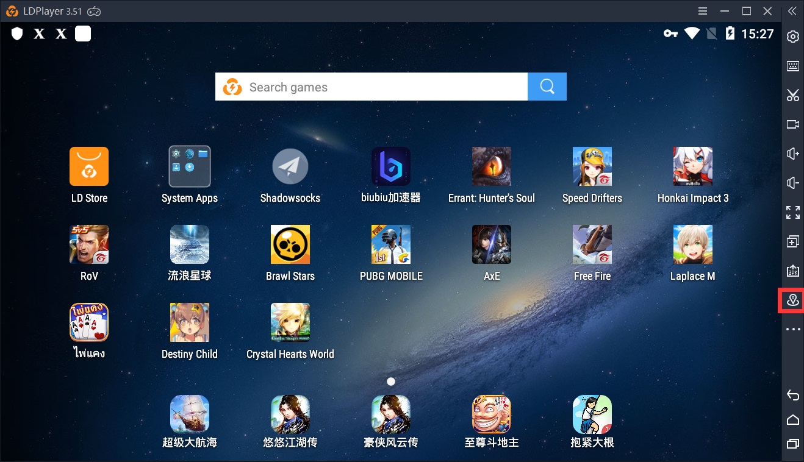Launch PUBG MOBILE
The width and height of the screenshot is (804, 462).
point(390,244)
